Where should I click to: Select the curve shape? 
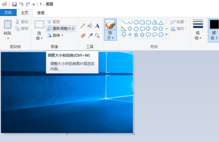(x=130, y=22)
